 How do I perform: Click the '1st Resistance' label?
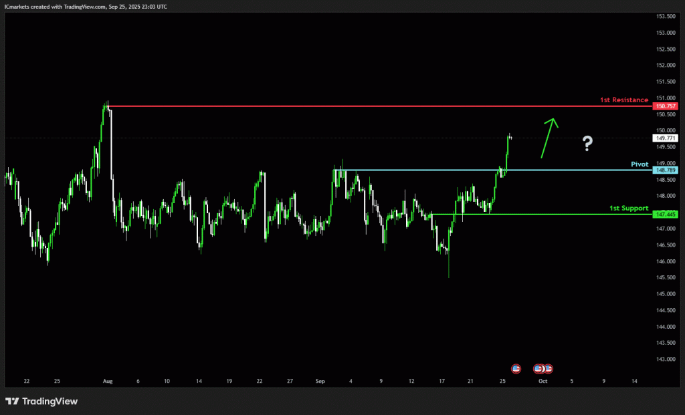pyautogui.click(x=624, y=100)
